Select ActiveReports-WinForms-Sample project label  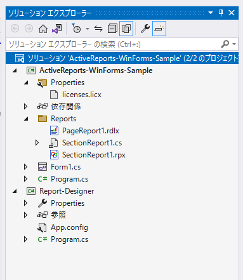coord(96,70)
